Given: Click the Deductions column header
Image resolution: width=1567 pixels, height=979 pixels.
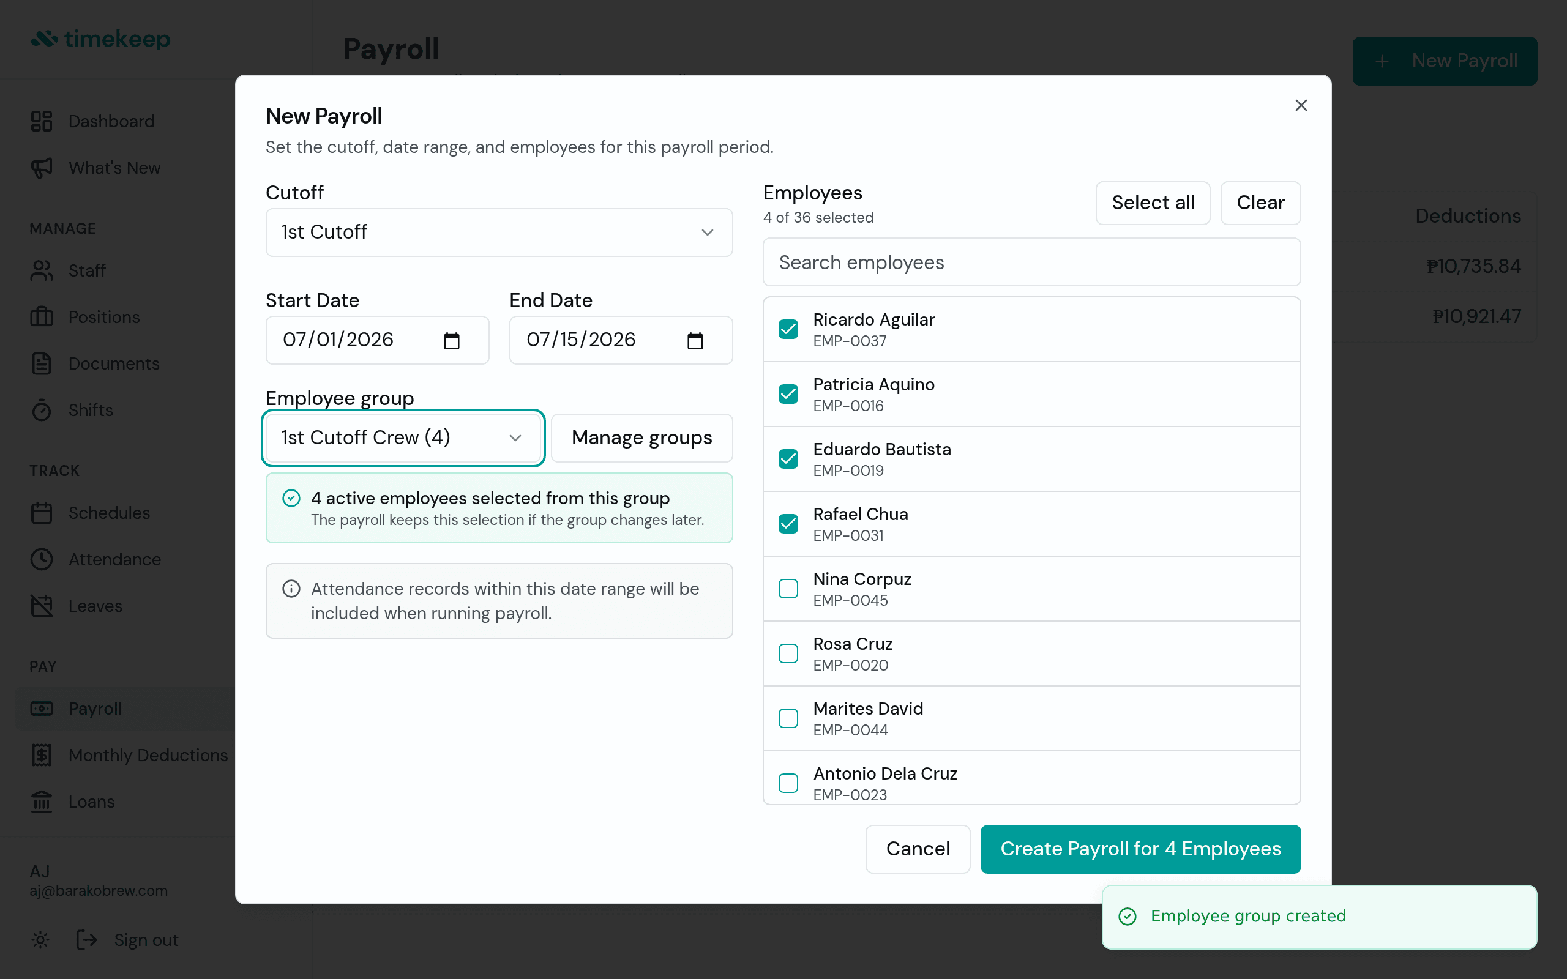Looking at the screenshot, I should [x=1468, y=215].
